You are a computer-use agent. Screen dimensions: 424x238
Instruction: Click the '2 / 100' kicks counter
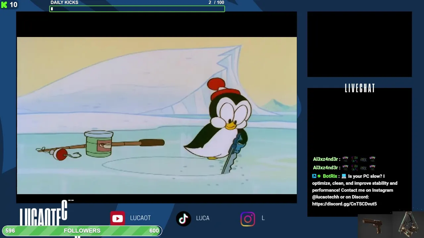click(x=216, y=3)
